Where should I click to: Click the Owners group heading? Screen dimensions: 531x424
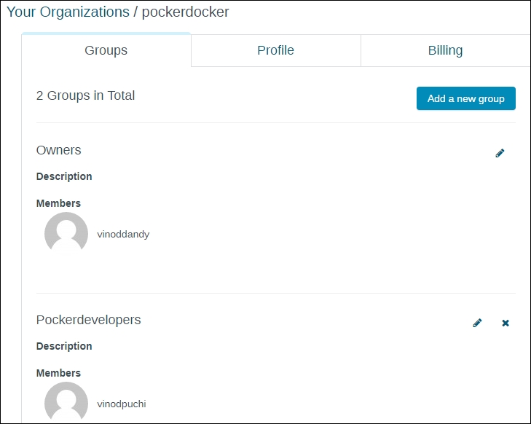pos(58,150)
